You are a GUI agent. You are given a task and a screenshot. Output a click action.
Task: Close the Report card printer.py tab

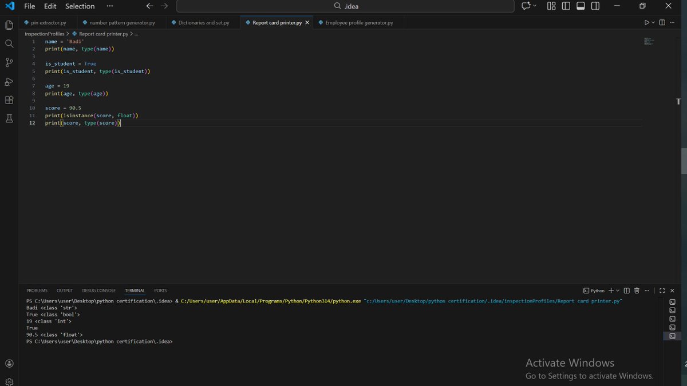tap(307, 22)
